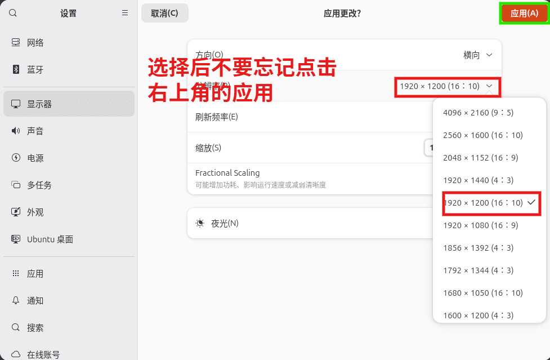Collapse the 1920 × 1200 resolution combo box
The image size is (550, 360).
click(x=446, y=86)
